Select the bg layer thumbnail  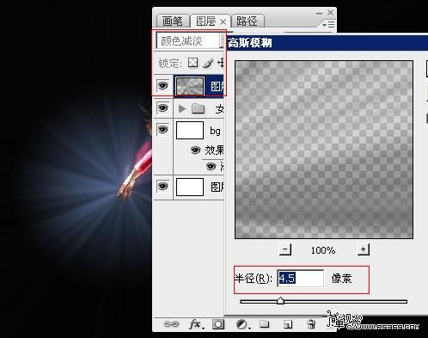pyautogui.click(x=190, y=131)
